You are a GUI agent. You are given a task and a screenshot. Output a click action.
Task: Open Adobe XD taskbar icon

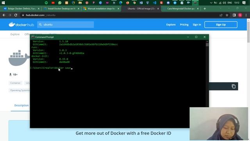click(x=107, y=3)
